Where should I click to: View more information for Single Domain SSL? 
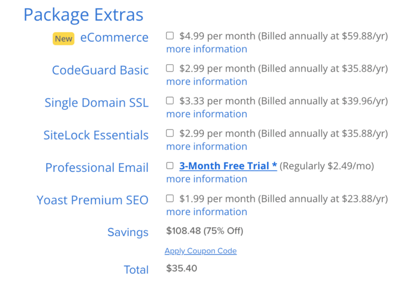coord(206,114)
